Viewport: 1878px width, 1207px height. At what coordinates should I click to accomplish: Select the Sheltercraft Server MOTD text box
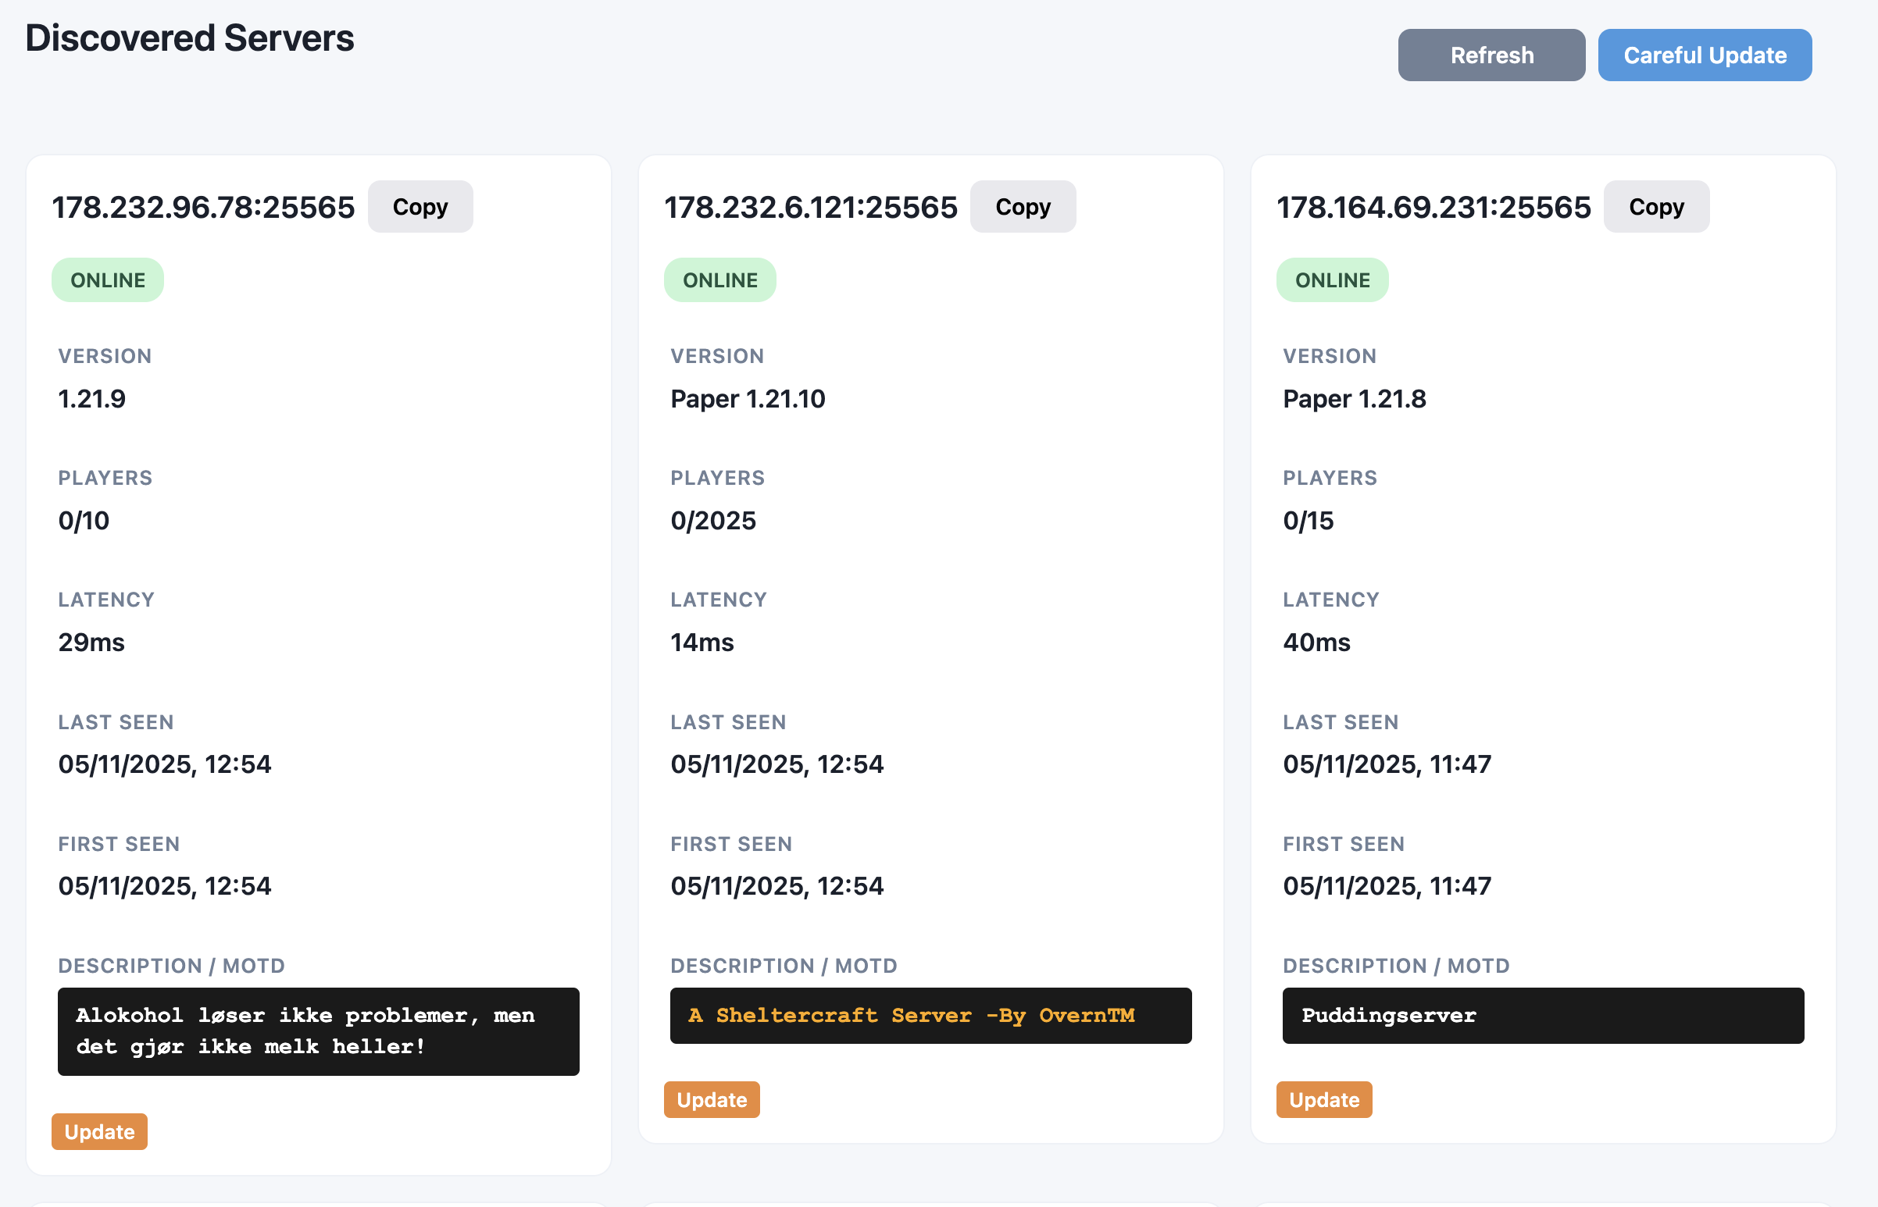[x=930, y=1015]
